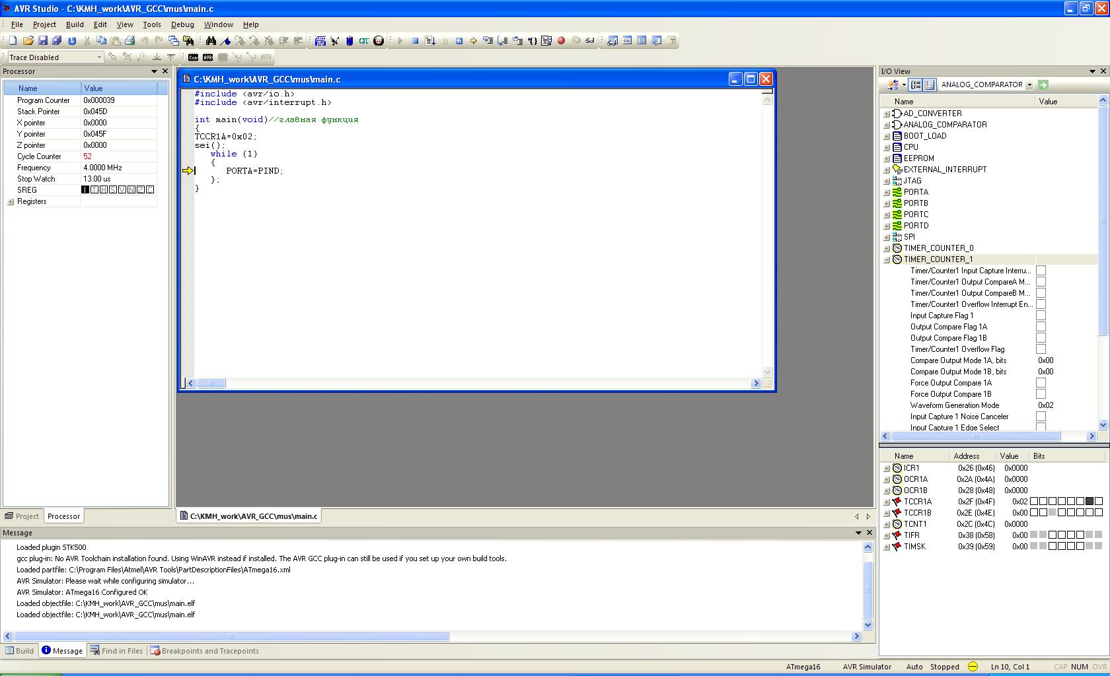Open the Debug menu

tap(182, 24)
